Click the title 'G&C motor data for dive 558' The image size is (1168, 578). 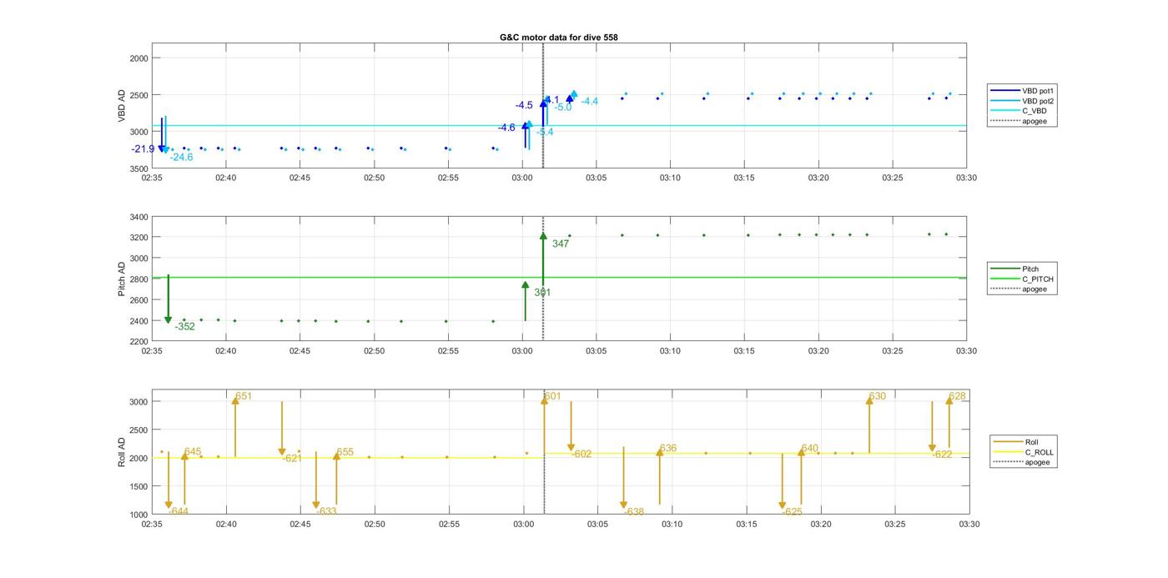pos(559,38)
